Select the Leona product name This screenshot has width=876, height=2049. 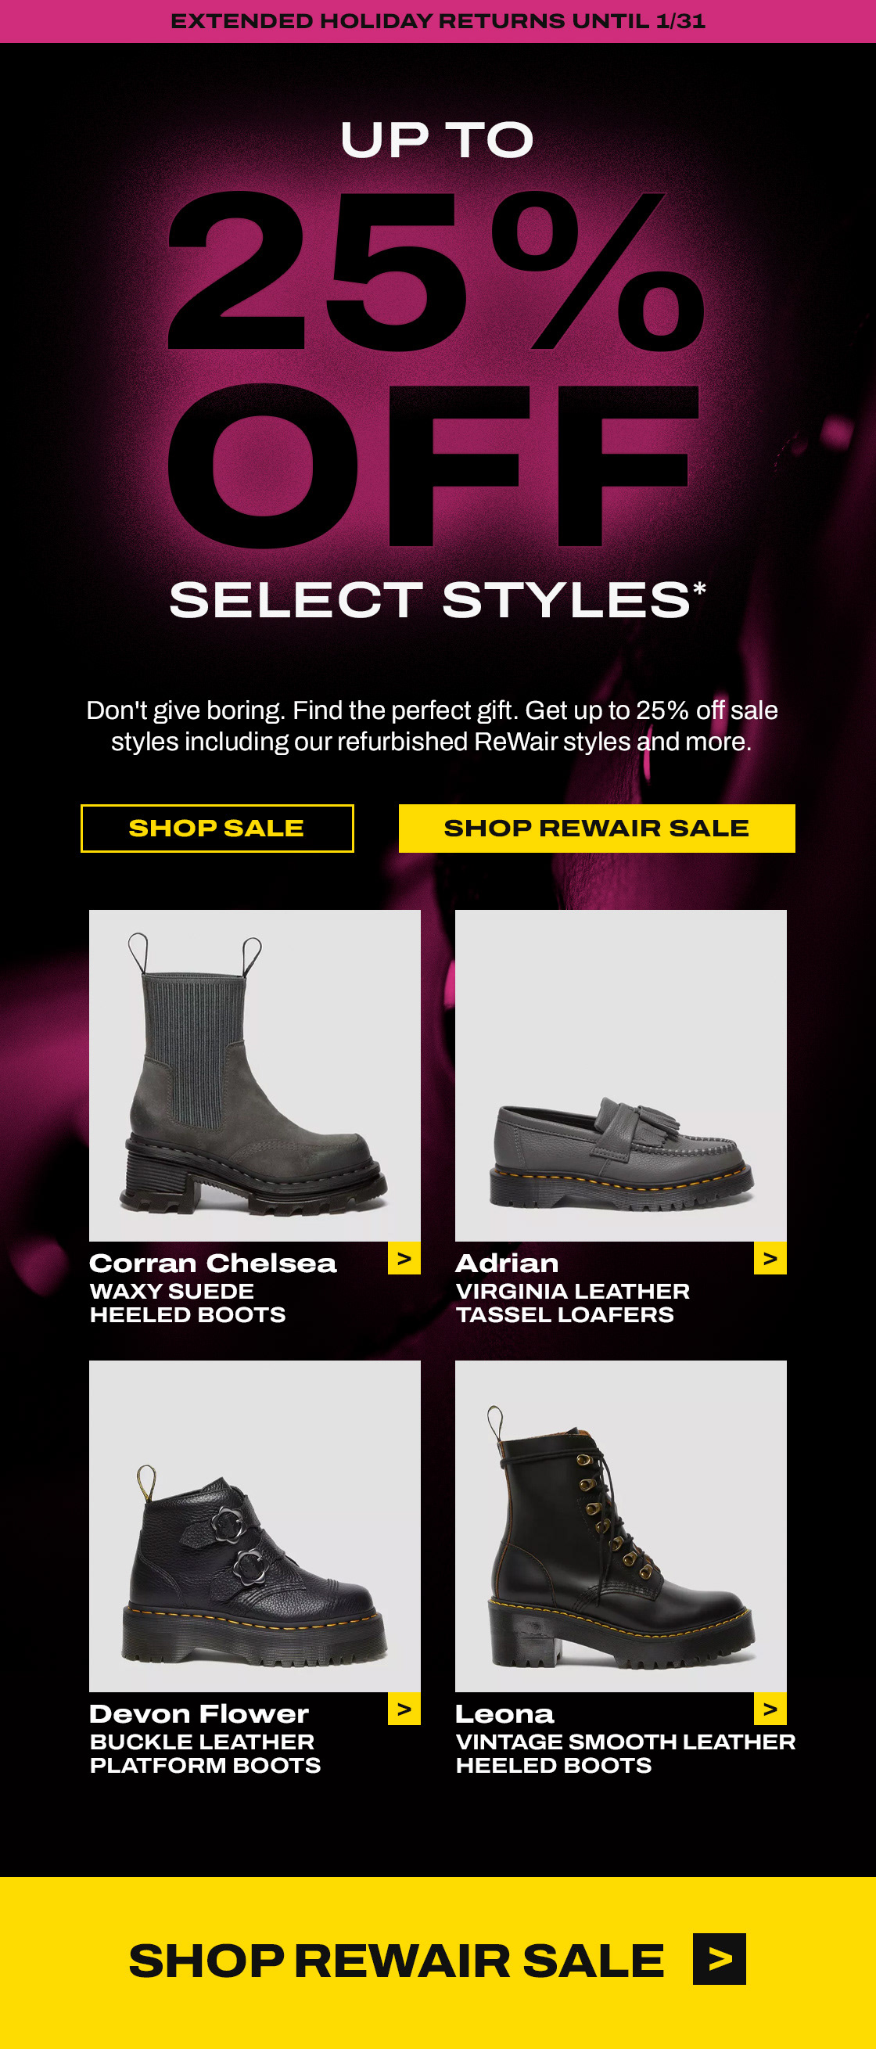pyautogui.click(x=504, y=1713)
